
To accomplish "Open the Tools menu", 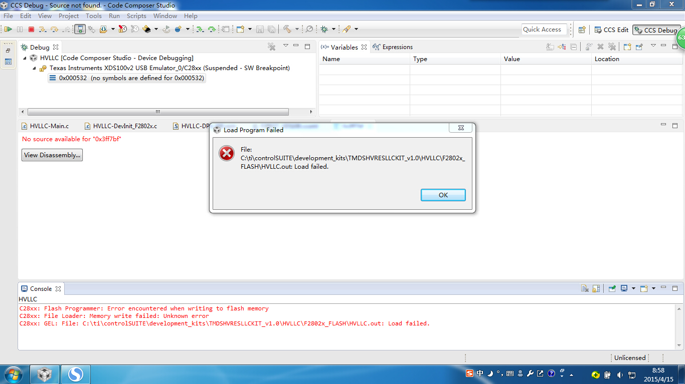I will click(x=94, y=16).
